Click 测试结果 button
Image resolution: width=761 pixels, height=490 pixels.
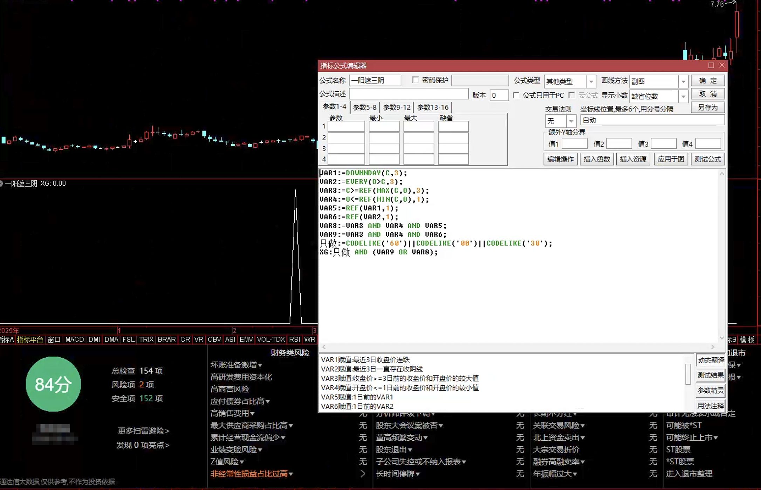[711, 375]
